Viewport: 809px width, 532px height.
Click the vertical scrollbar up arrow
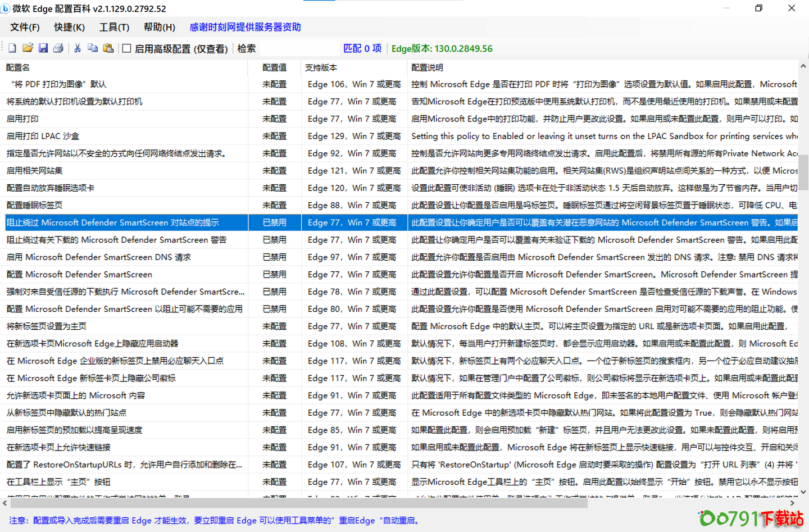tap(803, 66)
